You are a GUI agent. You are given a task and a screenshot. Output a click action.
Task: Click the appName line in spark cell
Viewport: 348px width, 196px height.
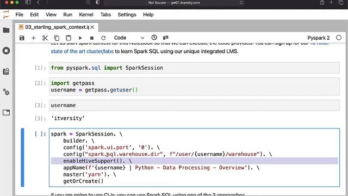161,168
